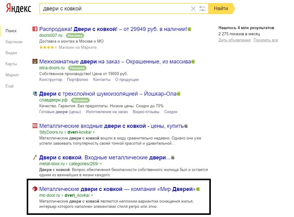This screenshot has height=217, width=294.
Task: Click the istra-doors.ru green URL
Action: [52, 68]
